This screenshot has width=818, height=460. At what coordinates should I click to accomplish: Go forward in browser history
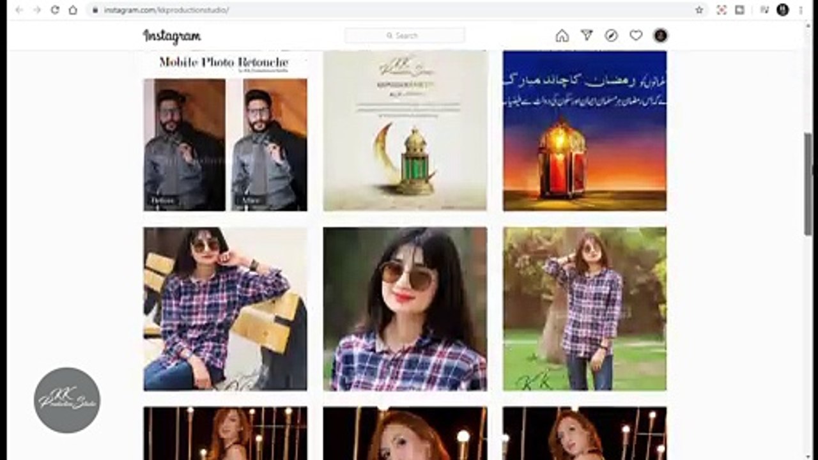37,10
